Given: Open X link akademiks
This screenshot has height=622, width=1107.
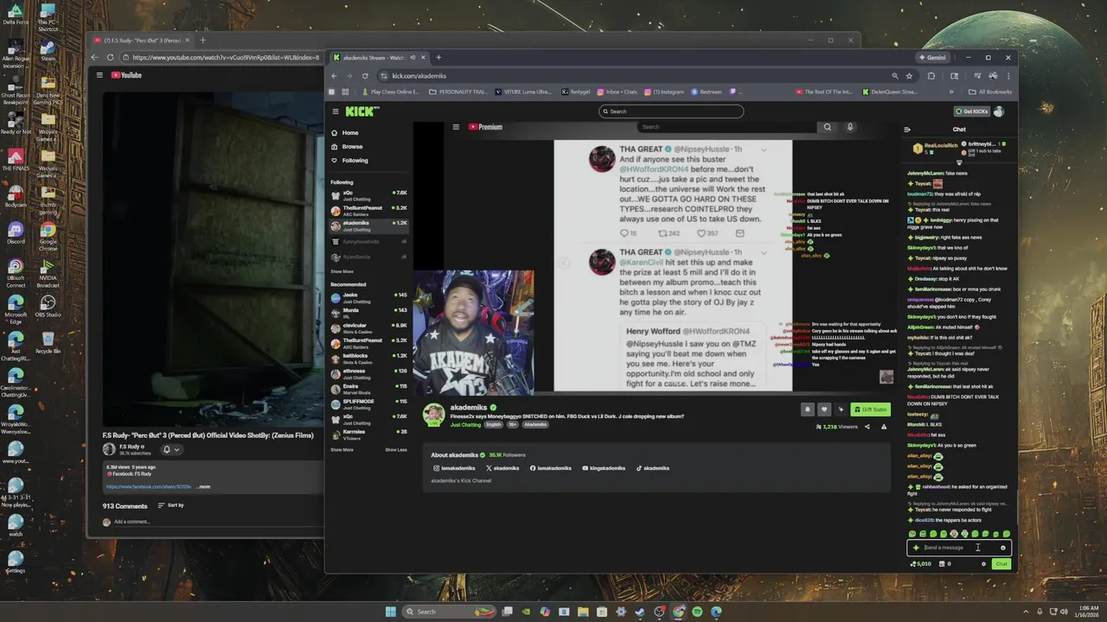Looking at the screenshot, I should tap(502, 468).
